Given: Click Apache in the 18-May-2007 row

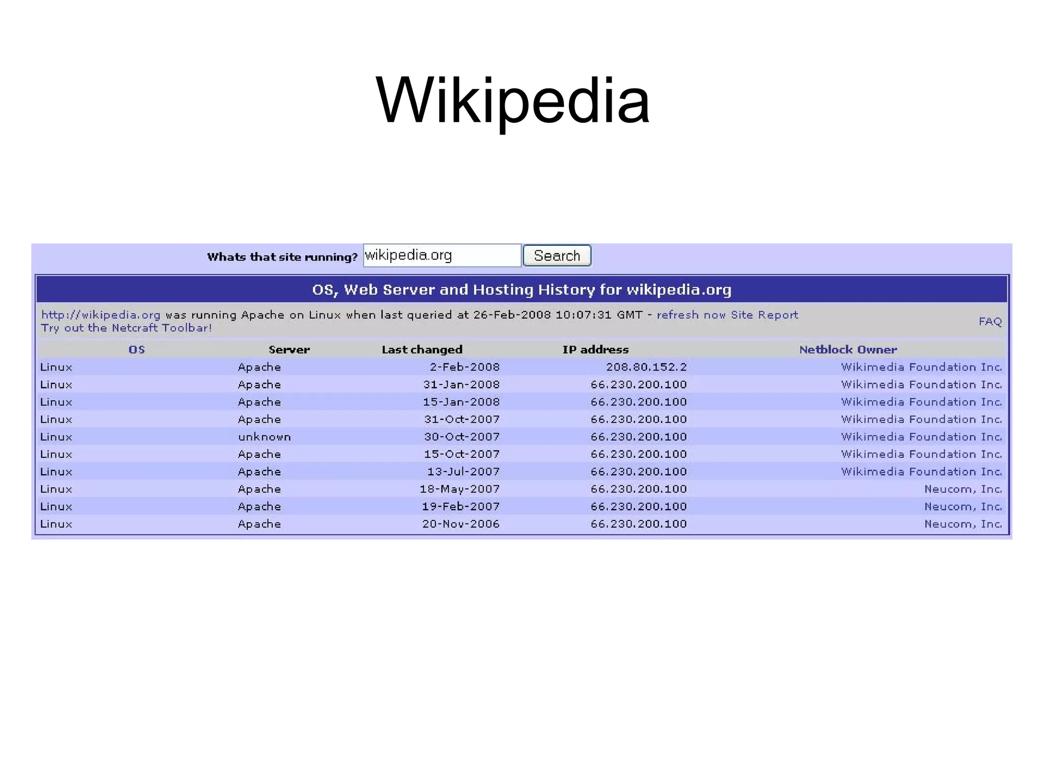Looking at the screenshot, I should [259, 489].
